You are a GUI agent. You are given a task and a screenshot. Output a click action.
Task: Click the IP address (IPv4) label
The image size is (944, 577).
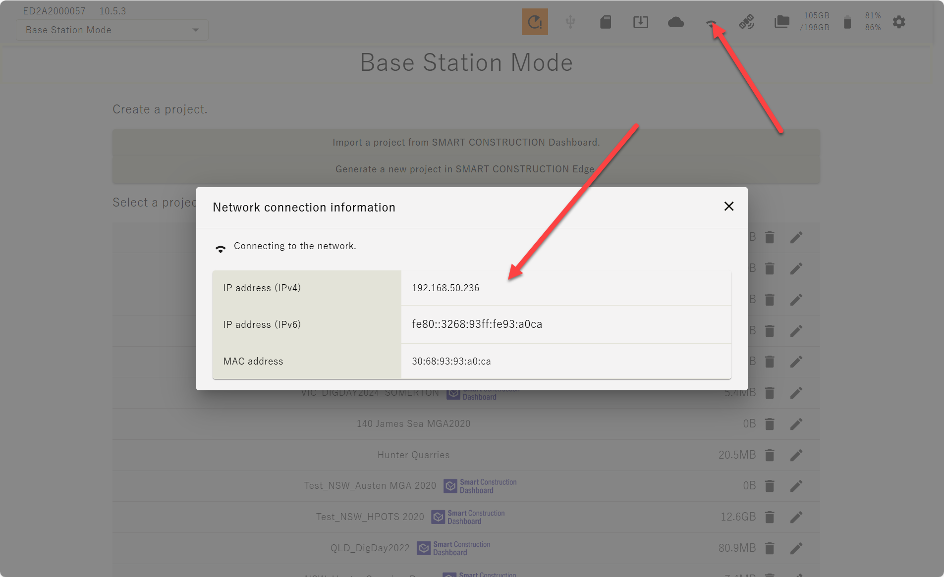262,288
